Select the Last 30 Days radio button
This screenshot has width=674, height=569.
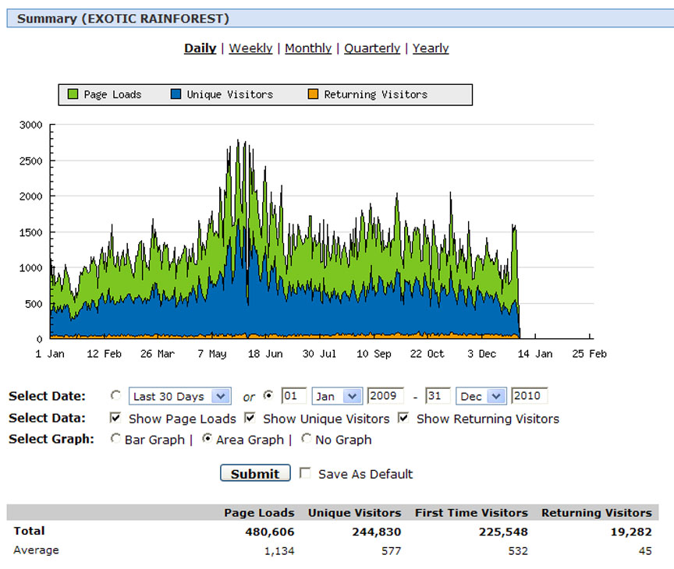pos(115,395)
